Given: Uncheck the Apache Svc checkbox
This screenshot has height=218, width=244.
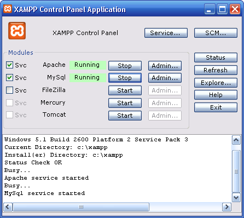Looking at the screenshot, I should click(x=9, y=65).
